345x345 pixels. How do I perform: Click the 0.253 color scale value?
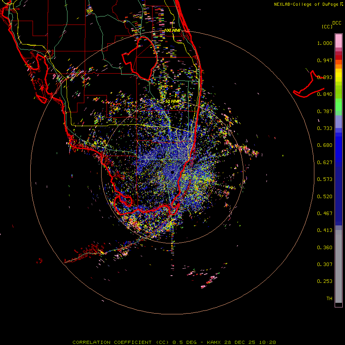coord(325,281)
